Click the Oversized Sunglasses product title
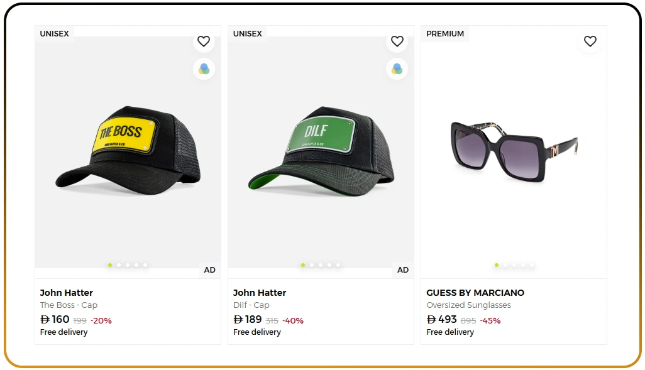This screenshot has height=370, width=645. point(468,305)
